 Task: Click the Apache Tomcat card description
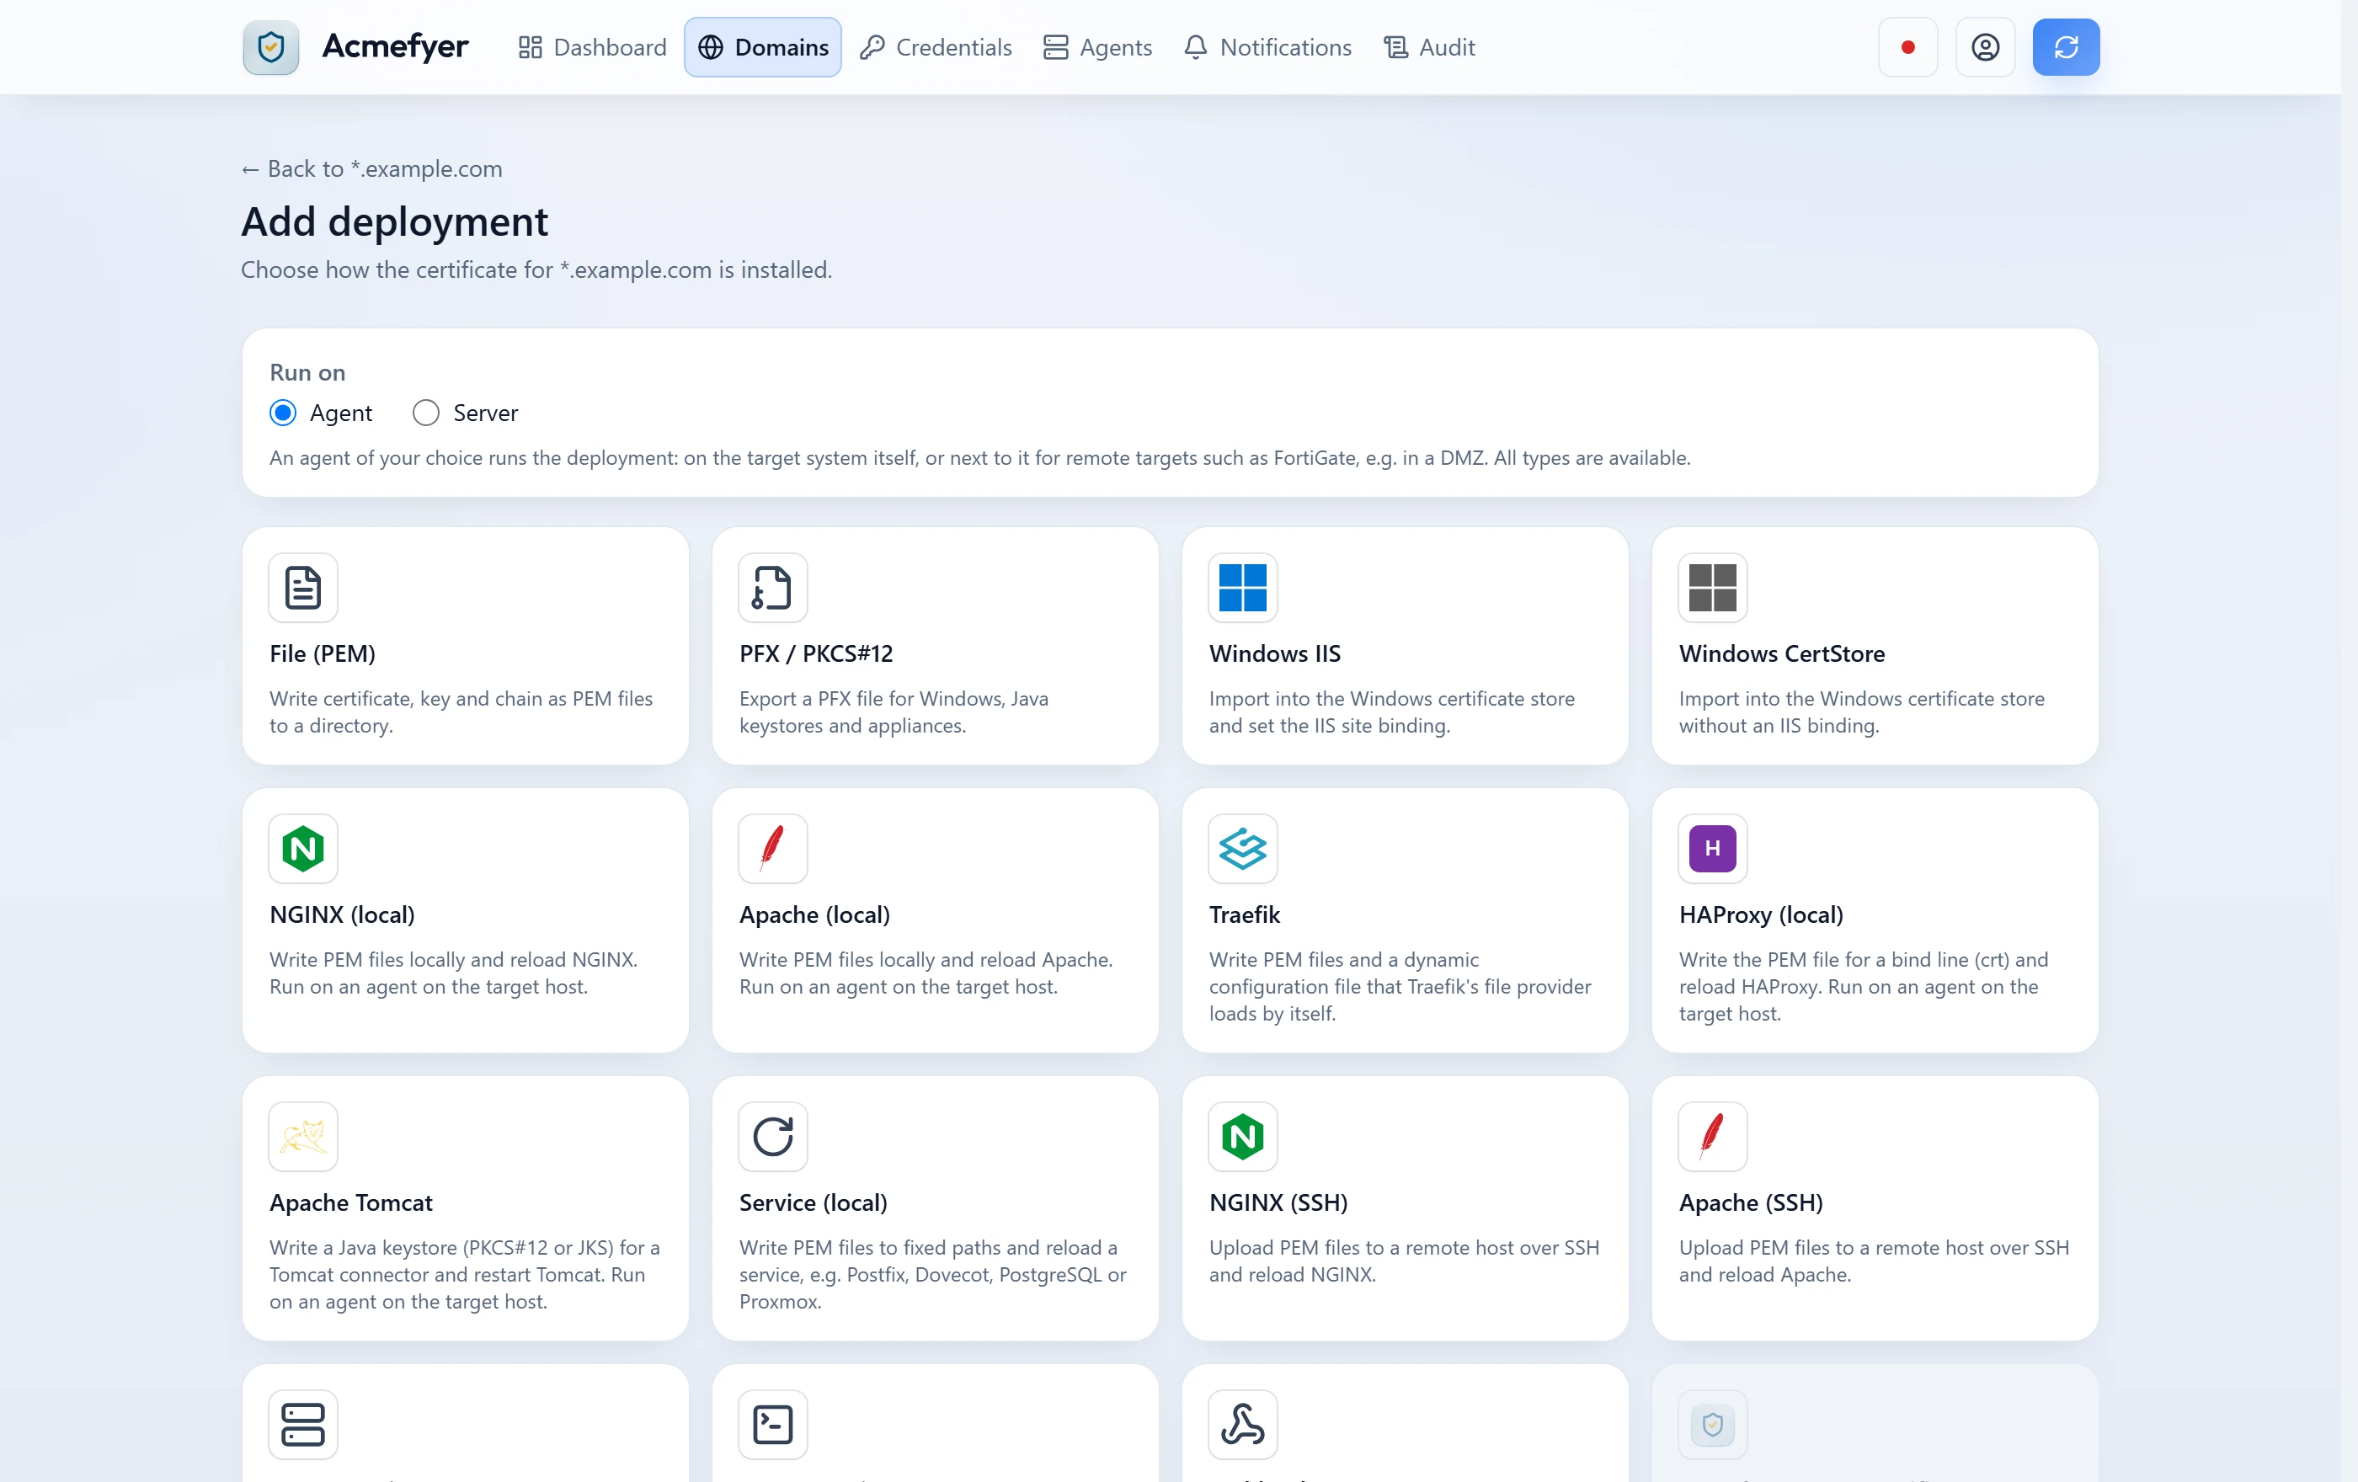click(x=465, y=1275)
